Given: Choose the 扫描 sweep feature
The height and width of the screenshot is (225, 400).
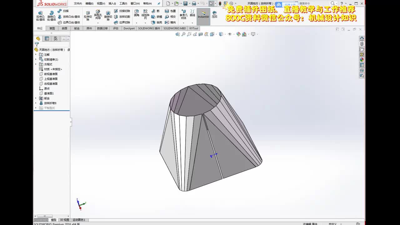Looking at the screenshot, I should 63,11.
